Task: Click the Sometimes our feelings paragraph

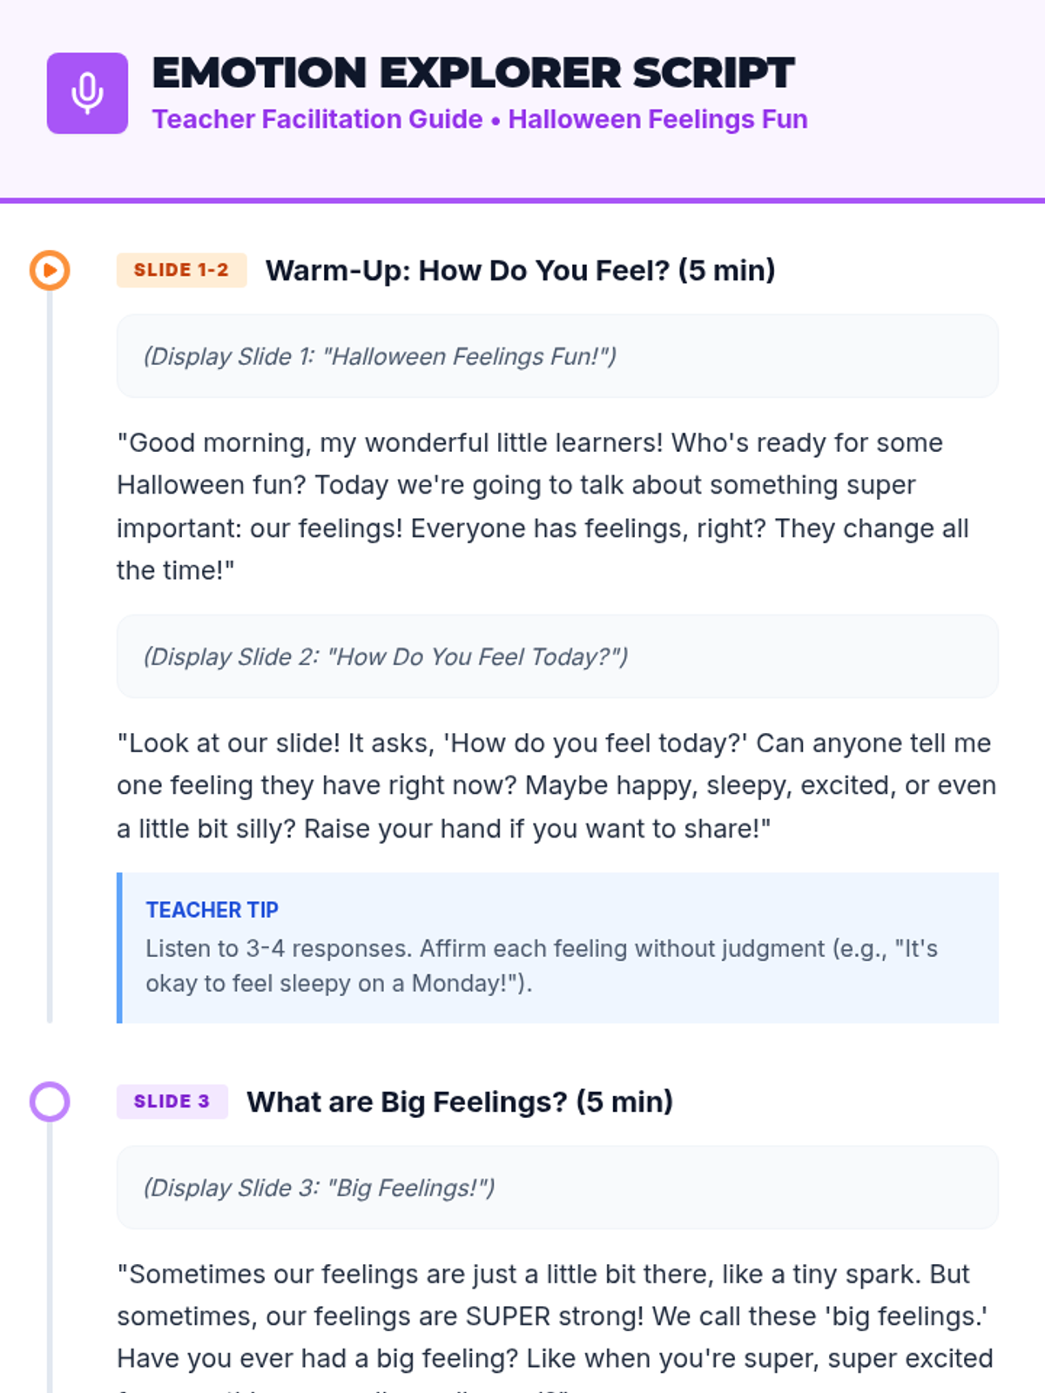Action: (556, 1326)
